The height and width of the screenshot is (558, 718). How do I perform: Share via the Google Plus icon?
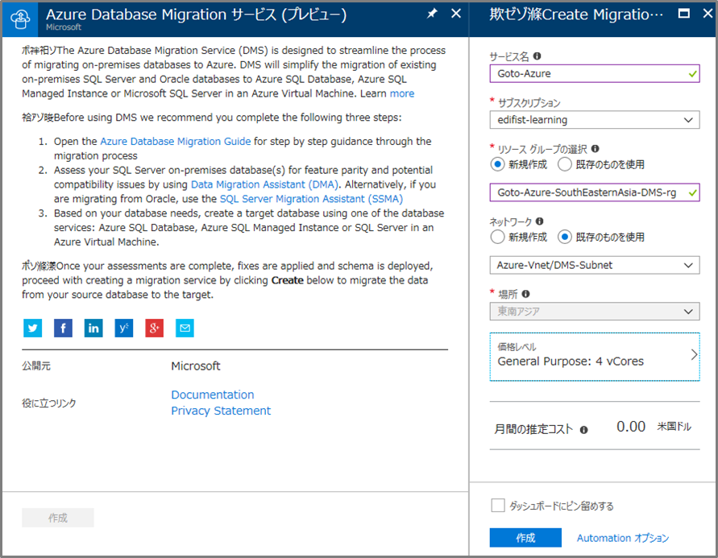tap(154, 328)
